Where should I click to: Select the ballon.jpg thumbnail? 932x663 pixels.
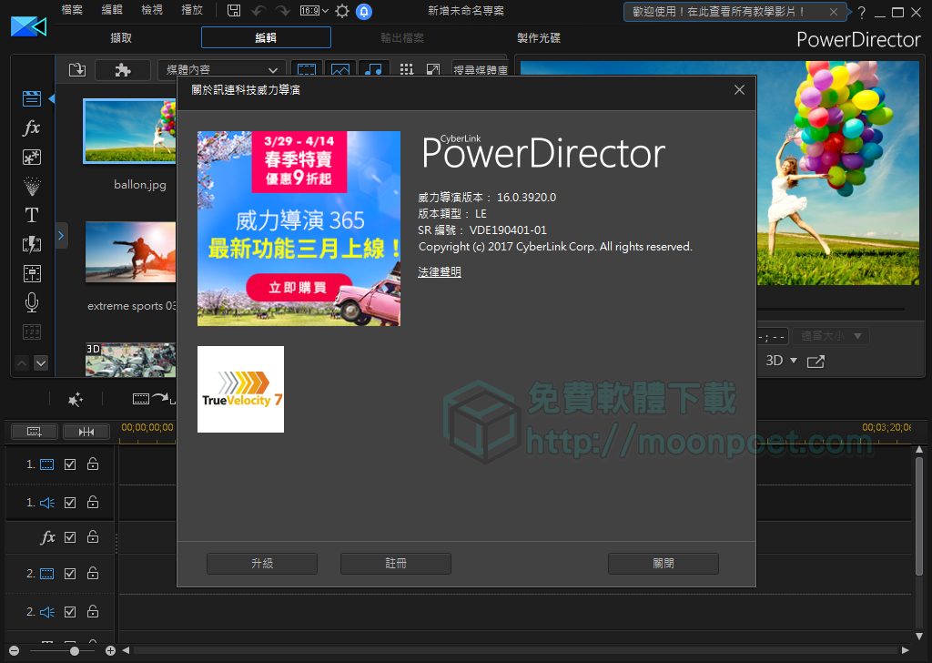click(x=129, y=131)
